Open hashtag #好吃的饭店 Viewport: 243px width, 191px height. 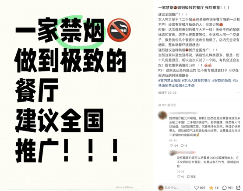(222, 81)
